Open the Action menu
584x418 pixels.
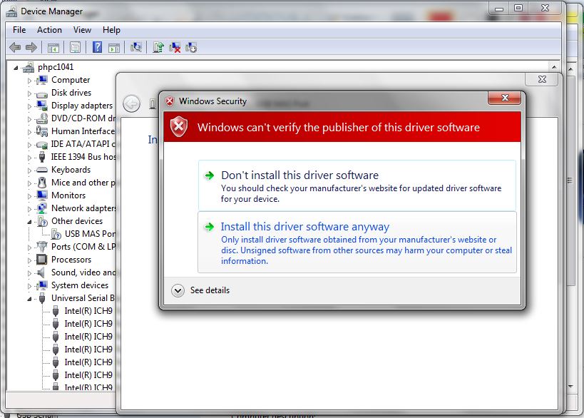pyautogui.click(x=49, y=30)
